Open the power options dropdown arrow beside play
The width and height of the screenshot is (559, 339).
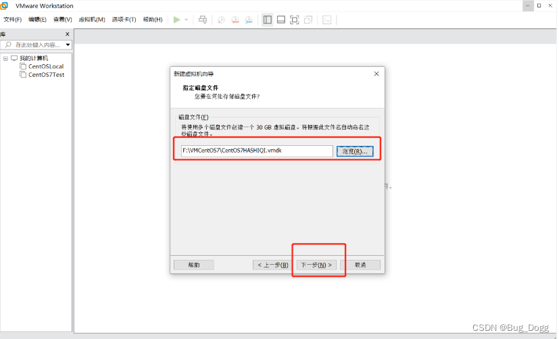point(186,20)
